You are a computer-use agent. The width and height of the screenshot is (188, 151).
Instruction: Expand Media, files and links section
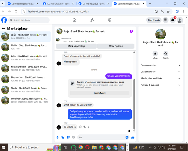point(161,79)
